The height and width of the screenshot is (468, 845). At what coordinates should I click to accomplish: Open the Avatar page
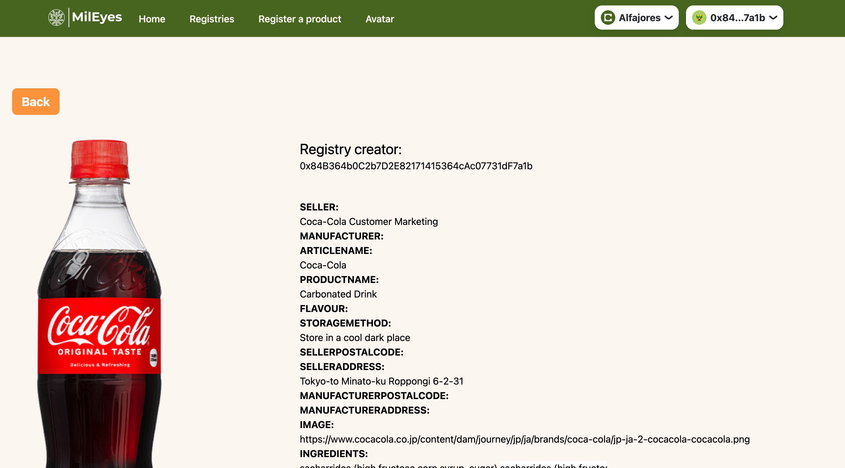click(x=380, y=19)
